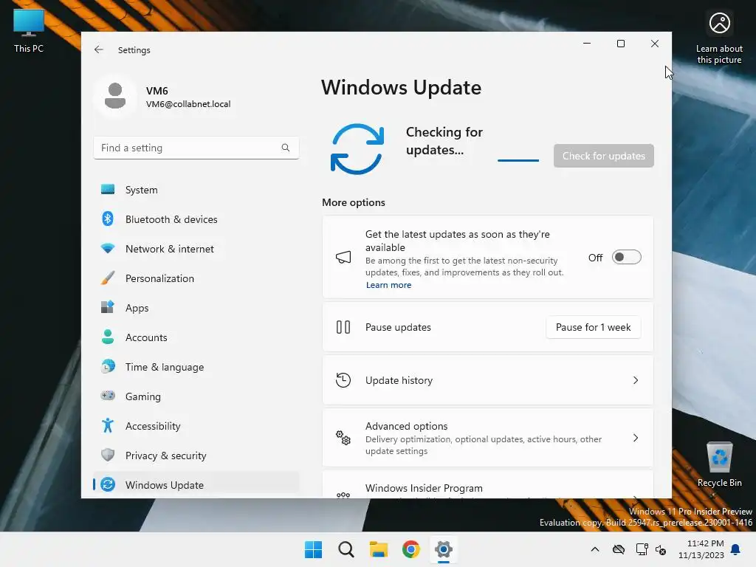Viewport: 756px width, 567px height.
Task: Toggle Get the latest updates switch on
Action: 626,257
